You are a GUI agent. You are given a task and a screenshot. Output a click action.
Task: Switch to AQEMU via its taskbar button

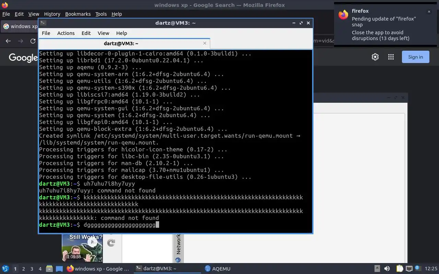pos(217,269)
